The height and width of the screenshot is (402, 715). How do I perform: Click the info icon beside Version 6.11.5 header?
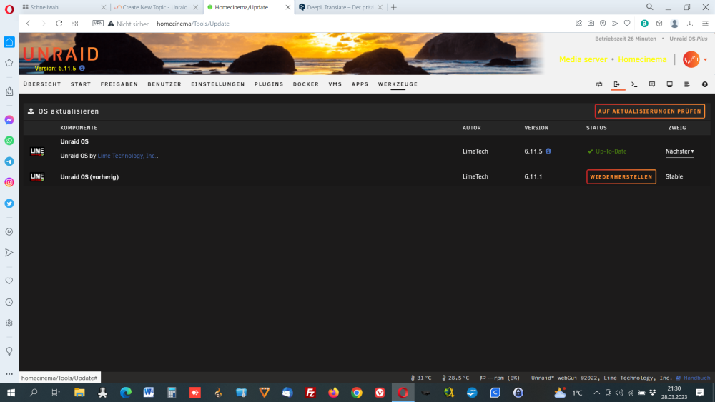coord(82,69)
